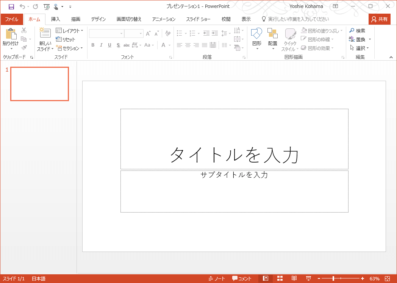The height and width of the screenshot is (283, 397).
Task: Click the Save icon in quick access toolbar
Action: (x=11, y=6)
